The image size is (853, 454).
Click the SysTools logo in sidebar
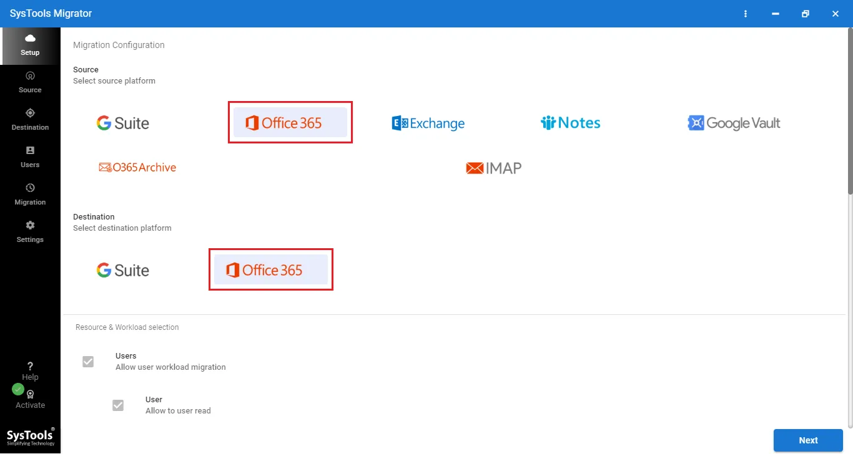(x=31, y=438)
